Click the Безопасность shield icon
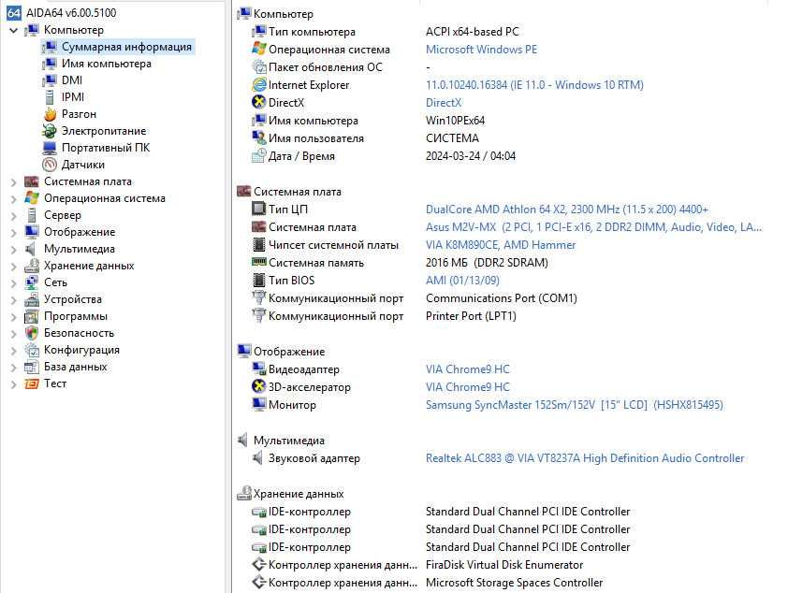Image resolution: width=802 pixels, height=593 pixels. pyautogui.click(x=32, y=333)
